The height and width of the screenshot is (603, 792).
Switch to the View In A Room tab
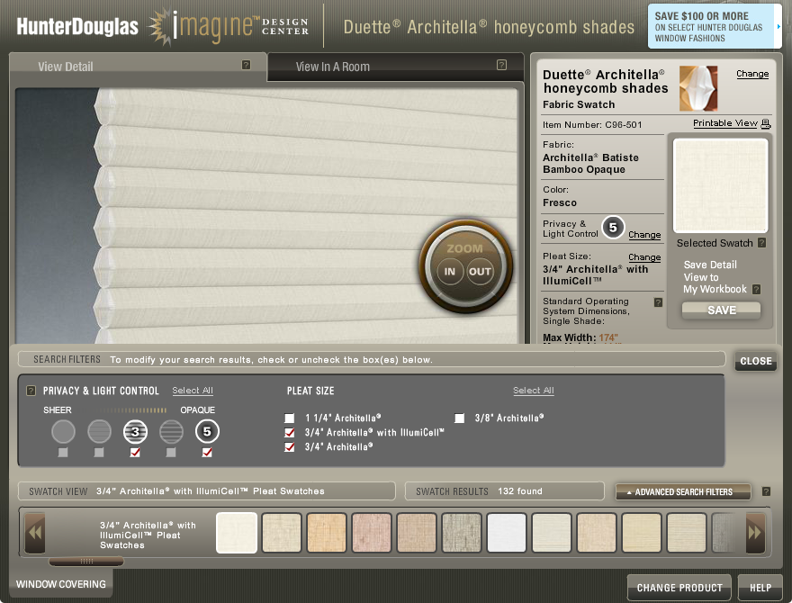click(395, 67)
